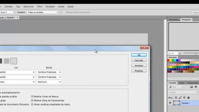Pick the red swatch in Amostras
199x112 pixels.
pyautogui.click(x=168, y=60)
